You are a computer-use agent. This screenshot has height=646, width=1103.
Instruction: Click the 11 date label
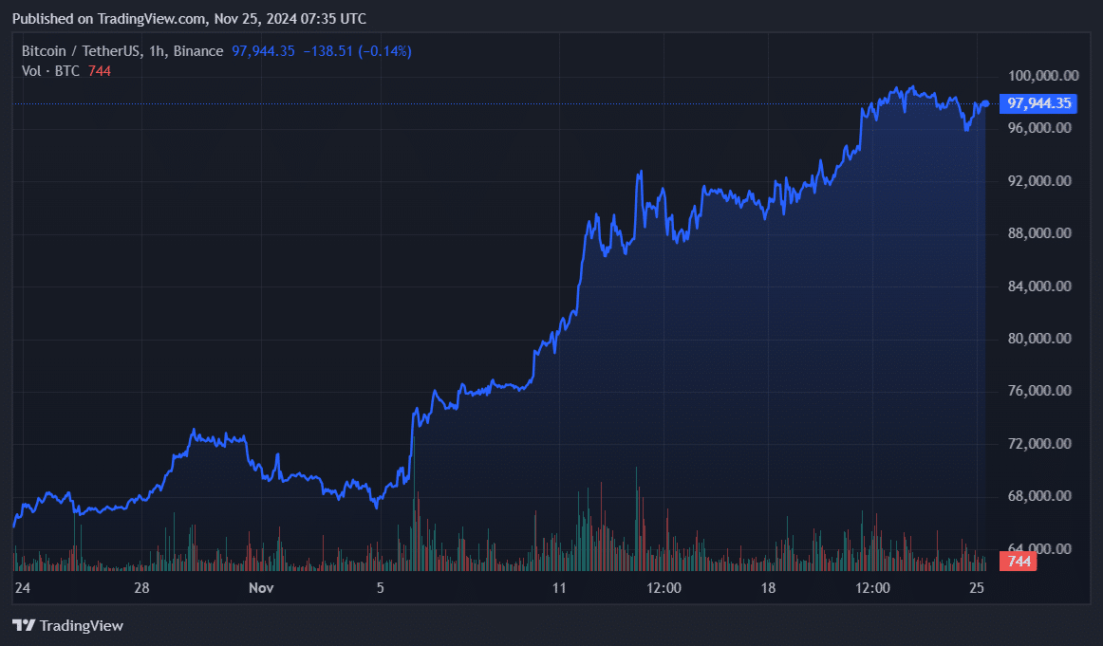pos(558,588)
